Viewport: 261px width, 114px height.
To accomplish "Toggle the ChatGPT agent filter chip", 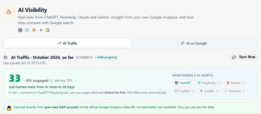I will click(x=183, y=83).
